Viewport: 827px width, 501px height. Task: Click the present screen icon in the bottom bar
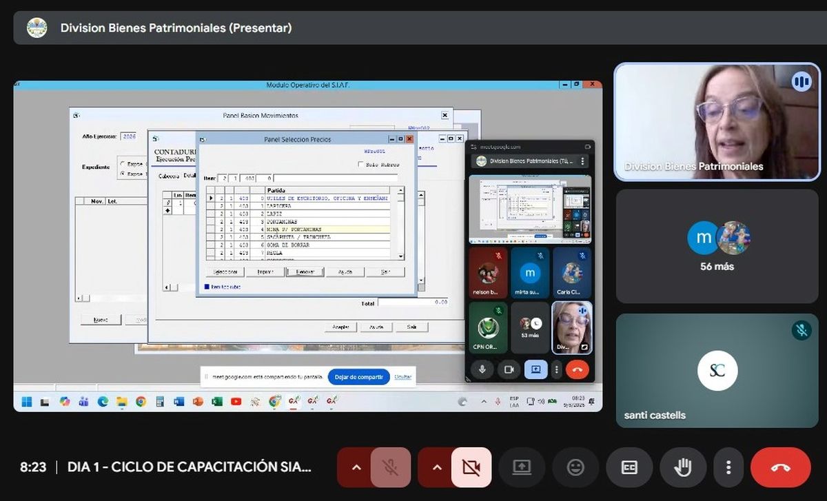coord(522,468)
